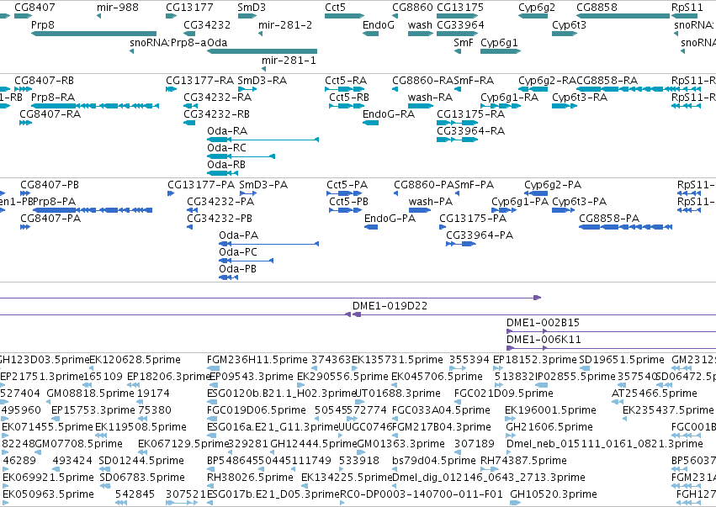Click transcript label 'CG34232-RB'
Viewport: 716px width, 507px height.
tap(217, 114)
